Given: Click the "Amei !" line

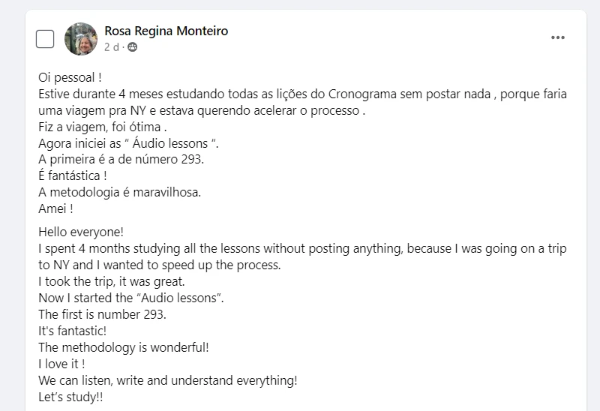Looking at the screenshot, I should coord(56,208).
